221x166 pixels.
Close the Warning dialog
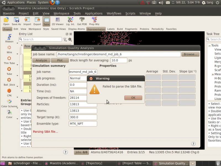pos(91,79)
